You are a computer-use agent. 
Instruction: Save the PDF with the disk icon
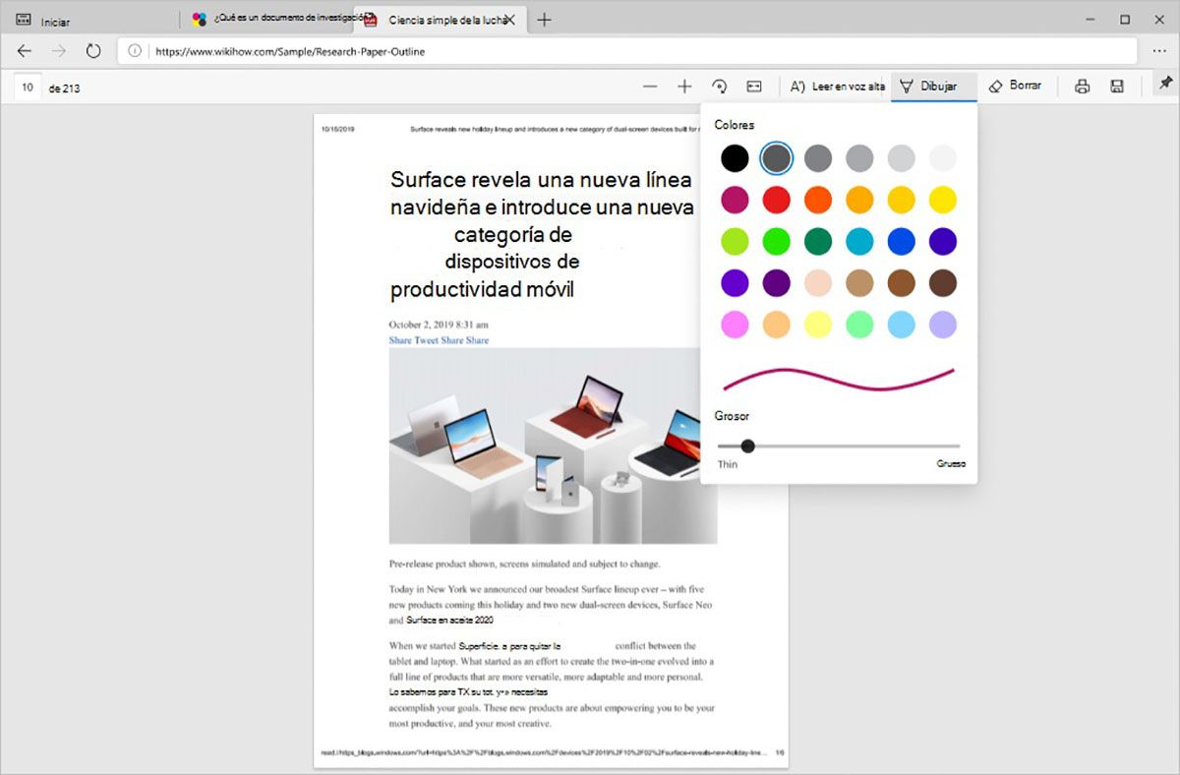pos(1117,87)
